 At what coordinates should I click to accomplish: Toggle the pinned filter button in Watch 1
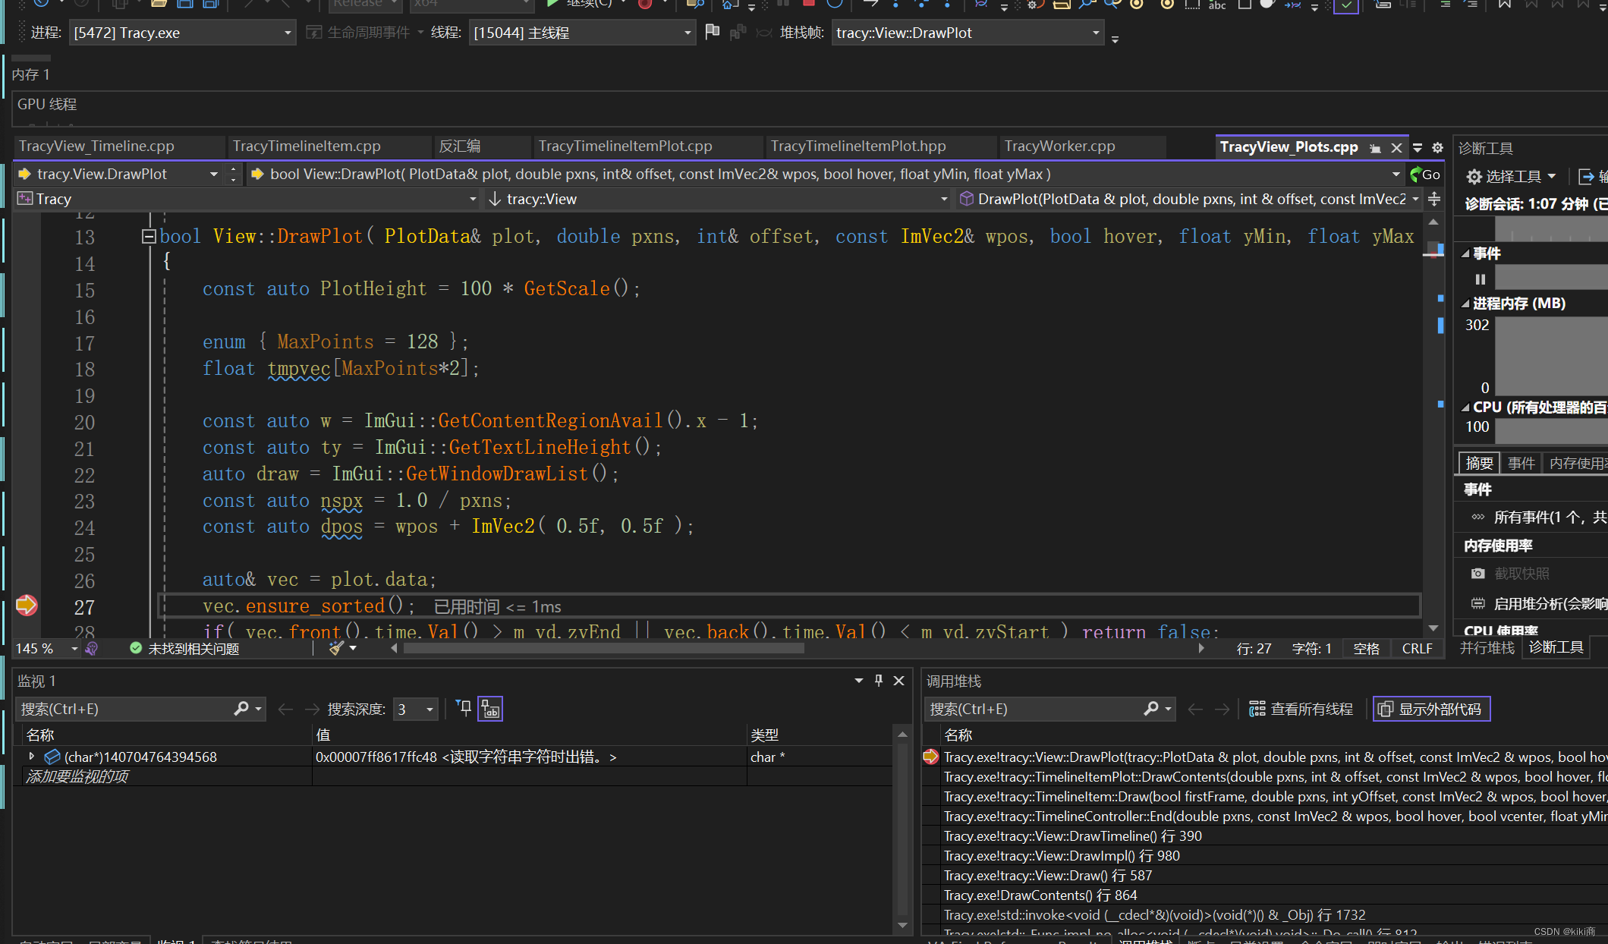click(464, 709)
